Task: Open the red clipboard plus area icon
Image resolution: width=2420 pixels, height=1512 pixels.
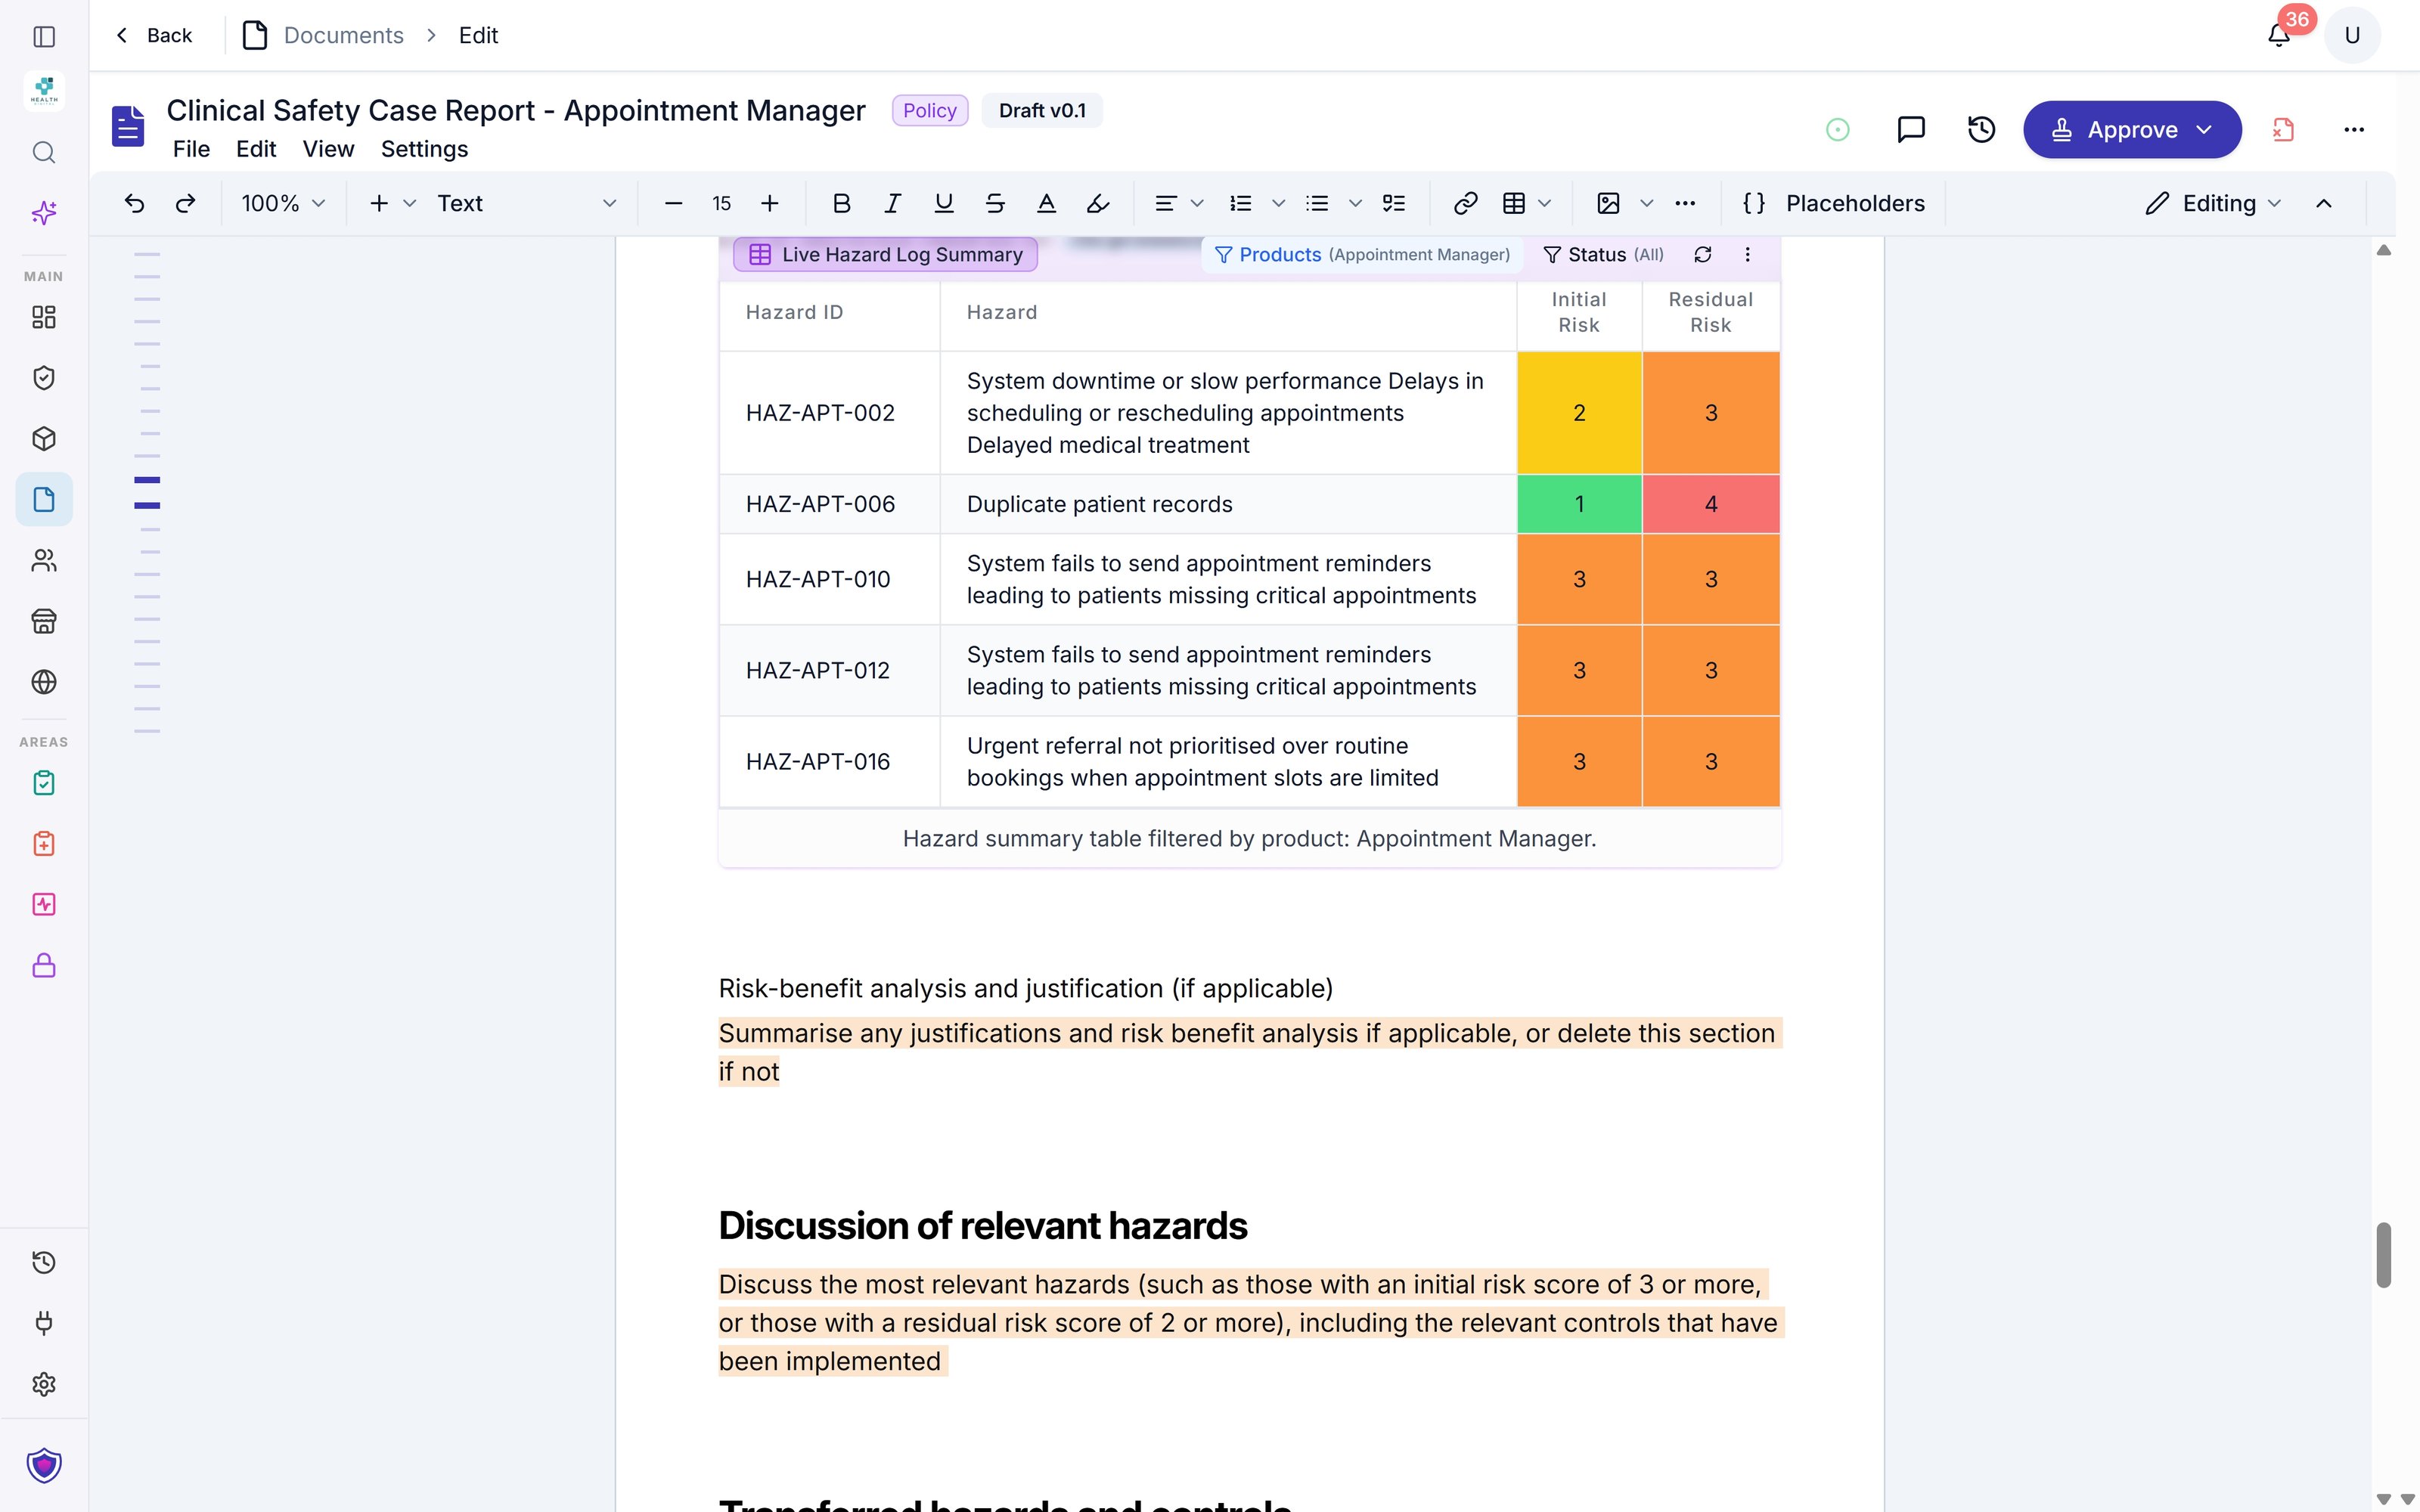Action: (x=44, y=844)
